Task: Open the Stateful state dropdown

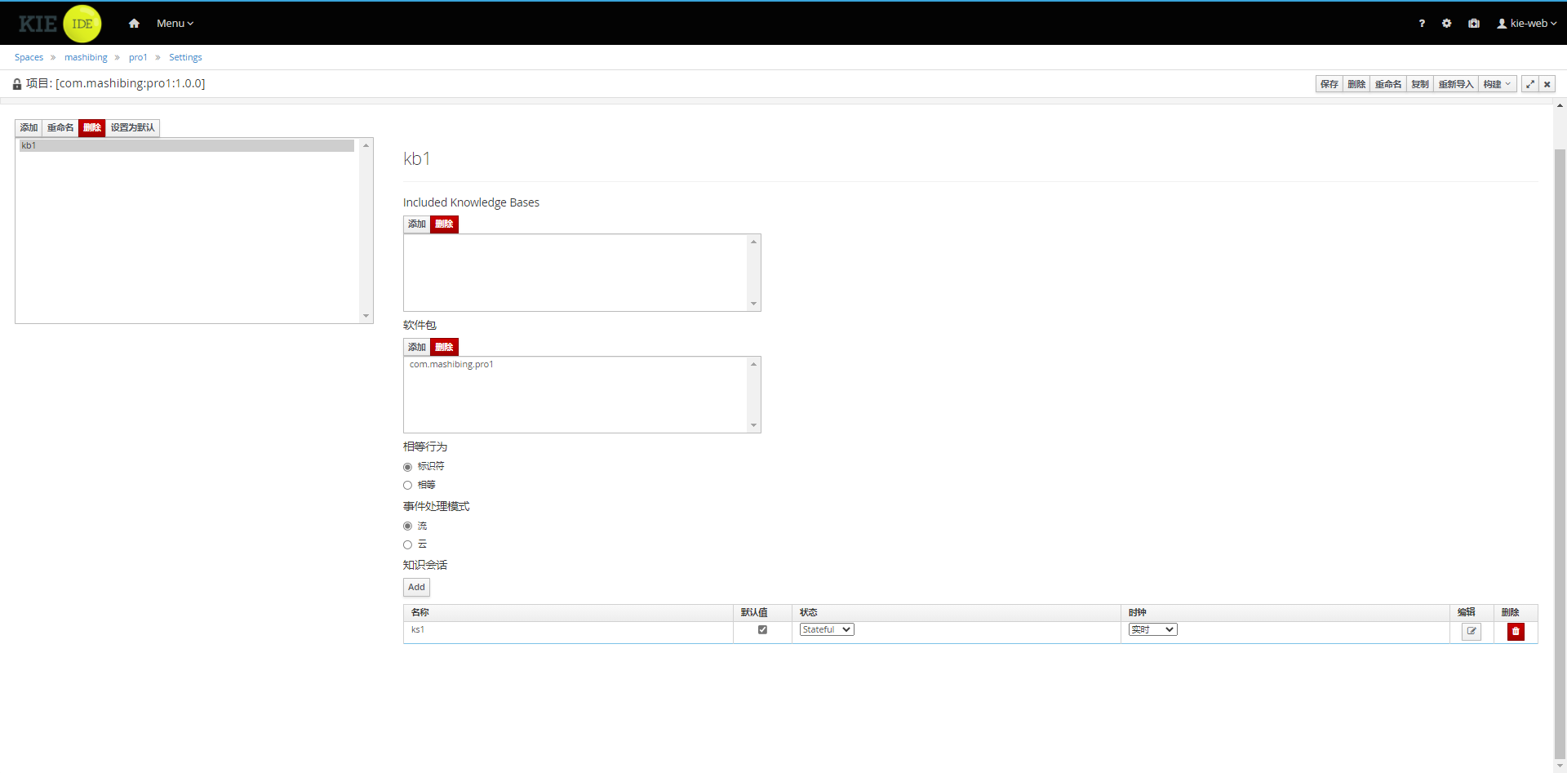Action: (827, 629)
